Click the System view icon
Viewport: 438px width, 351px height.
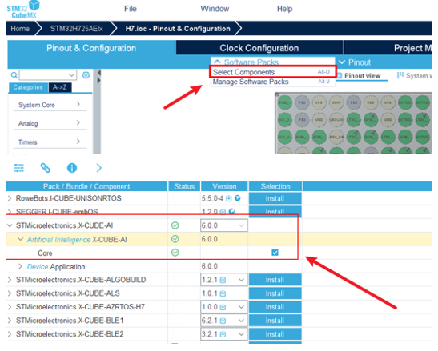pos(400,75)
